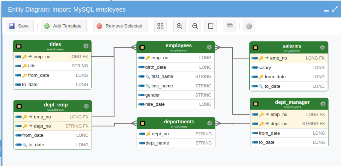Click the dept_manager entity header name
Image resolution: width=341 pixels, height=166 pixels.
tap(292, 102)
